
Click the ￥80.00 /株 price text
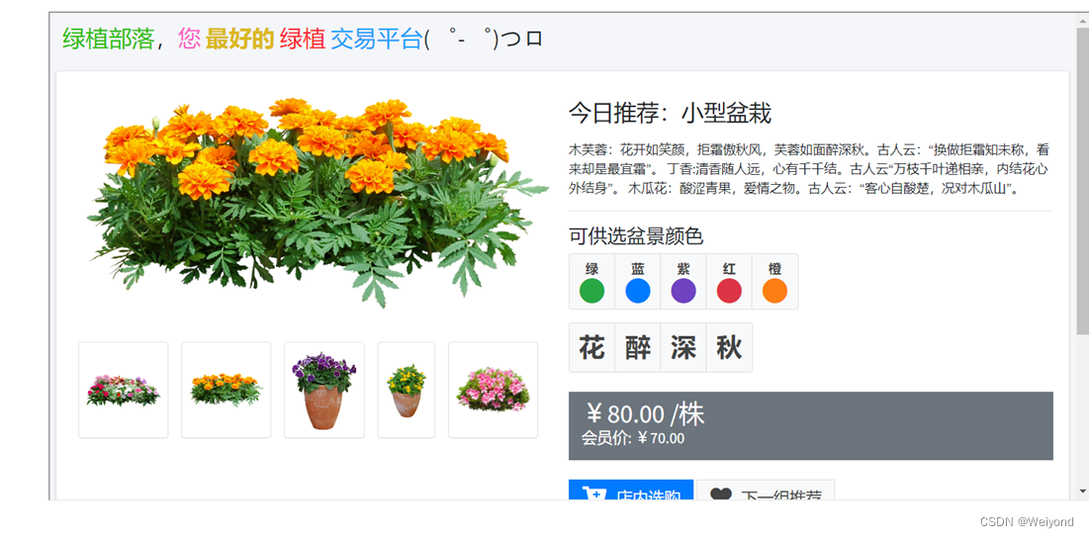click(x=645, y=414)
